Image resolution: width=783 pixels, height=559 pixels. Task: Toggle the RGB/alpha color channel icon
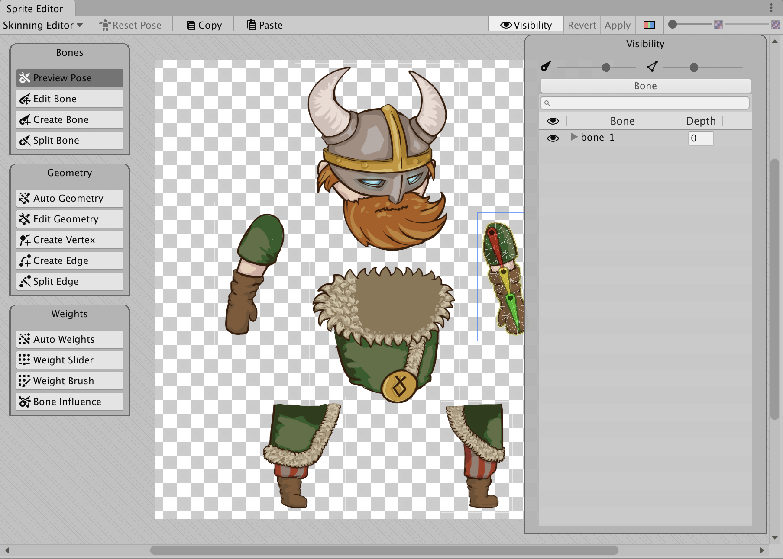click(x=649, y=25)
